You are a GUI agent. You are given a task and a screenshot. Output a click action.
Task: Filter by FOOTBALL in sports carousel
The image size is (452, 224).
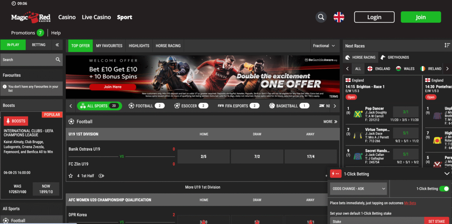(147, 106)
